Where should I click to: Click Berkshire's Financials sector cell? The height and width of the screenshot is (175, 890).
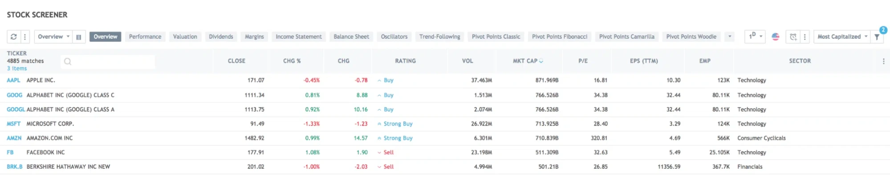point(750,167)
